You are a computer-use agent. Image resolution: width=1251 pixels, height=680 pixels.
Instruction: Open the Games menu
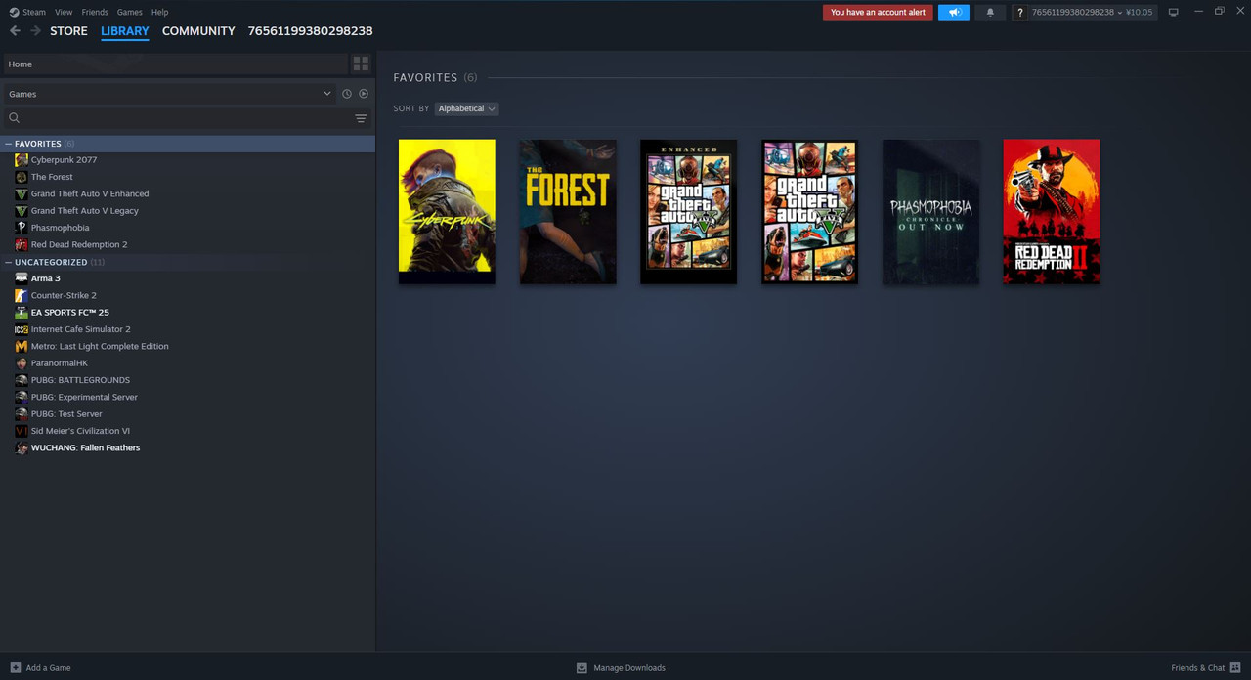[x=129, y=12]
